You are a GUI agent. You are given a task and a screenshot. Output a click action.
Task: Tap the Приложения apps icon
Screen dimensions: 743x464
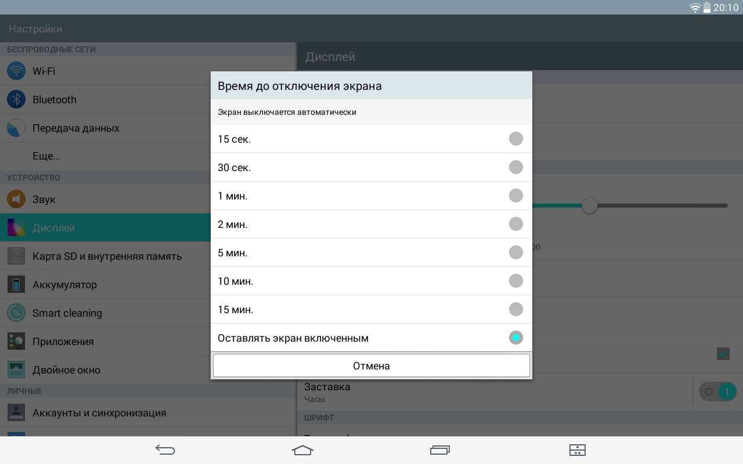(16, 342)
